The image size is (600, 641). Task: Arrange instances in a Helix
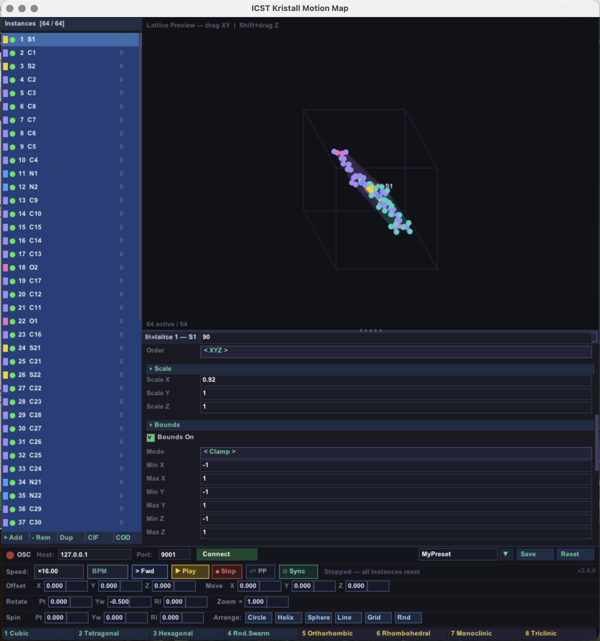[x=288, y=618]
